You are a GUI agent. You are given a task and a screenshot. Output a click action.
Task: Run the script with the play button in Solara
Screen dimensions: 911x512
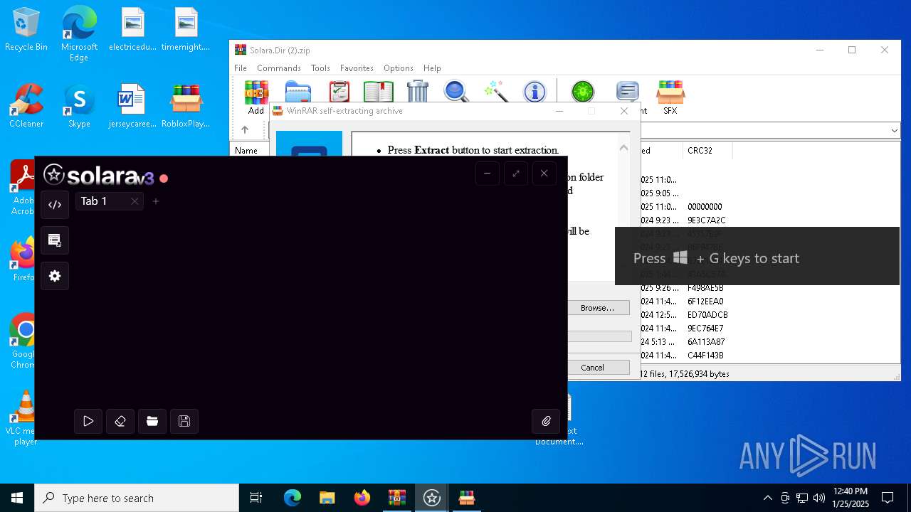(88, 421)
